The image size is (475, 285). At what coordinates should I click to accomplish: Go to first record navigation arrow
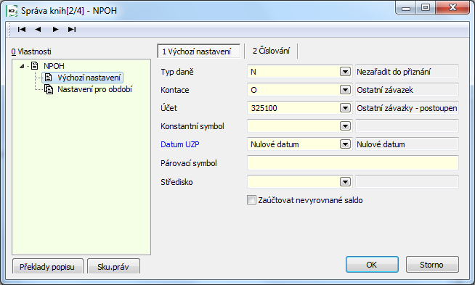coord(22,29)
